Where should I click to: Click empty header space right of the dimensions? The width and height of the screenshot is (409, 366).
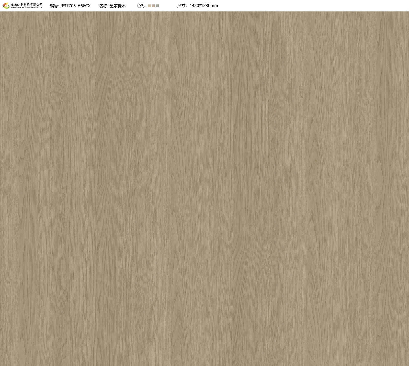tap(307, 6)
